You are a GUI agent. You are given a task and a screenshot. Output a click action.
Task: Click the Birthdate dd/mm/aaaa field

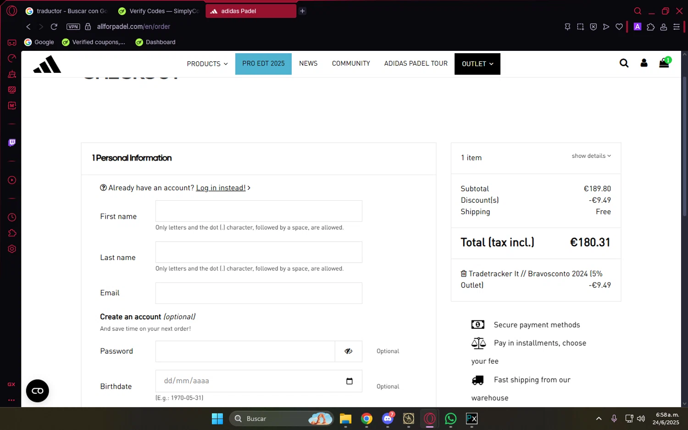pos(259,381)
